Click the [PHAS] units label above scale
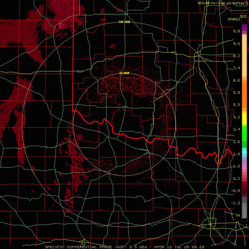Viewport: 249px width, 249px height. (x=234, y=19)
